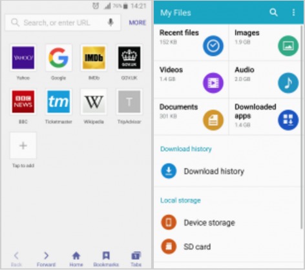
Task: Click the 2.0 GB size under Audio
Action: point(242,79)
